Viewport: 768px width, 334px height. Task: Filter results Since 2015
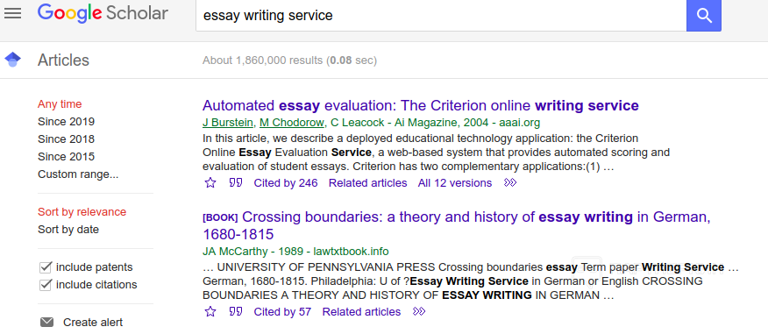click(66, 157)
